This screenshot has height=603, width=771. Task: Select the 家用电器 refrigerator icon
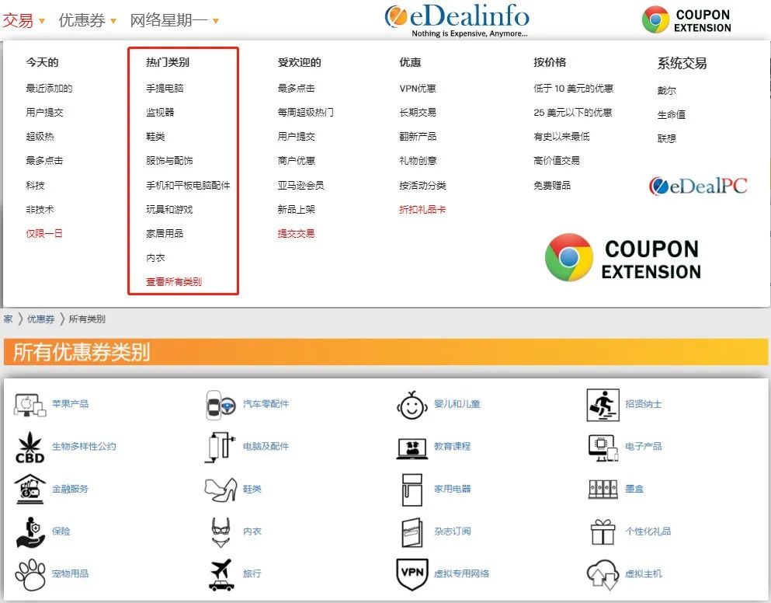412,488
